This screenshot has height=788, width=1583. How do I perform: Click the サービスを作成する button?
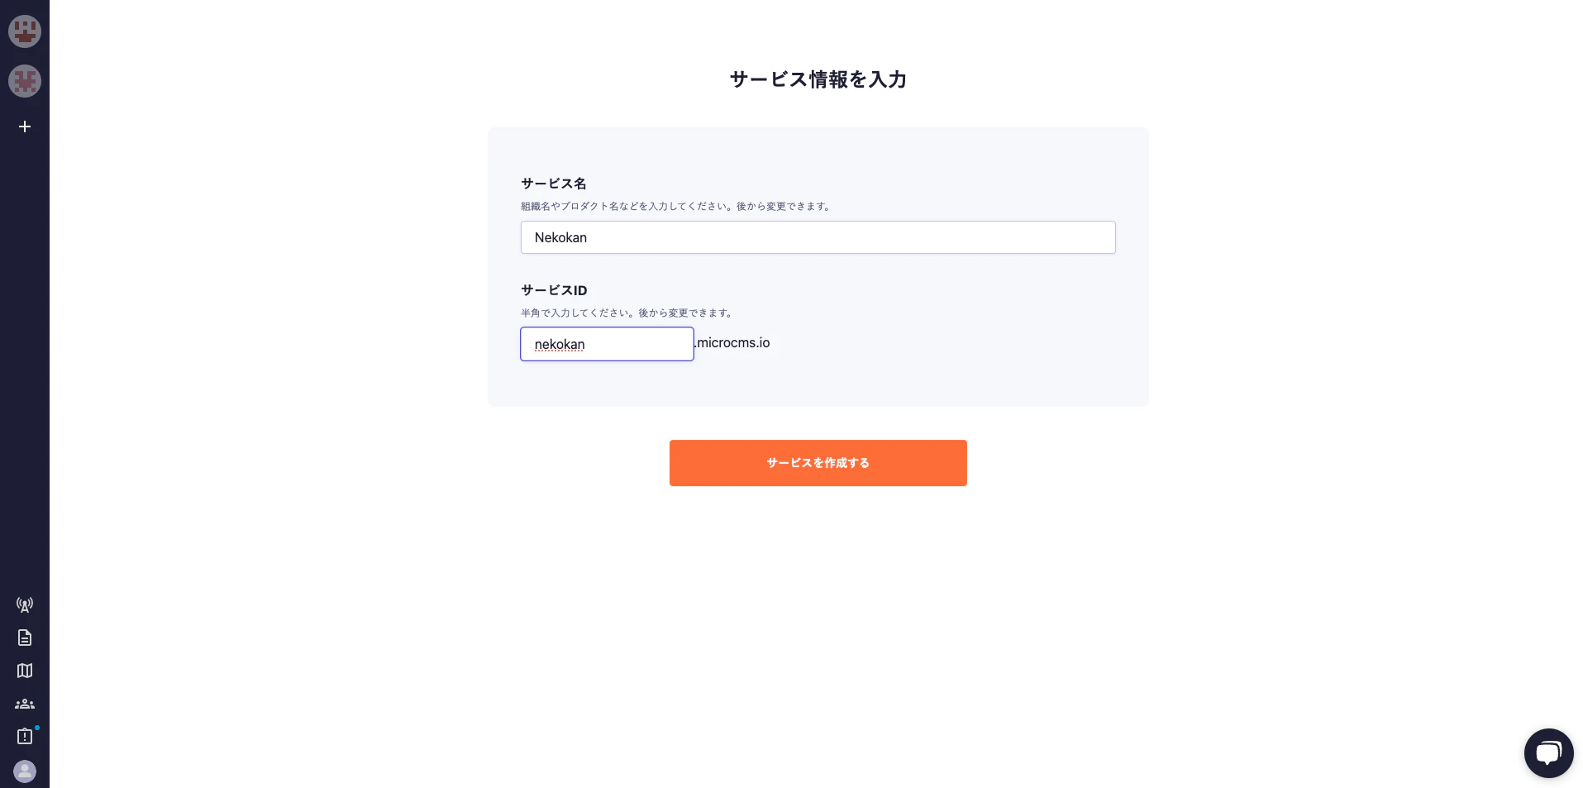coord(818,463)
